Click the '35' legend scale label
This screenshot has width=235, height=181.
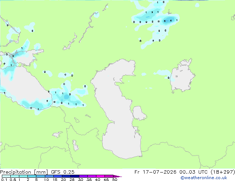(x=89, y=180)
